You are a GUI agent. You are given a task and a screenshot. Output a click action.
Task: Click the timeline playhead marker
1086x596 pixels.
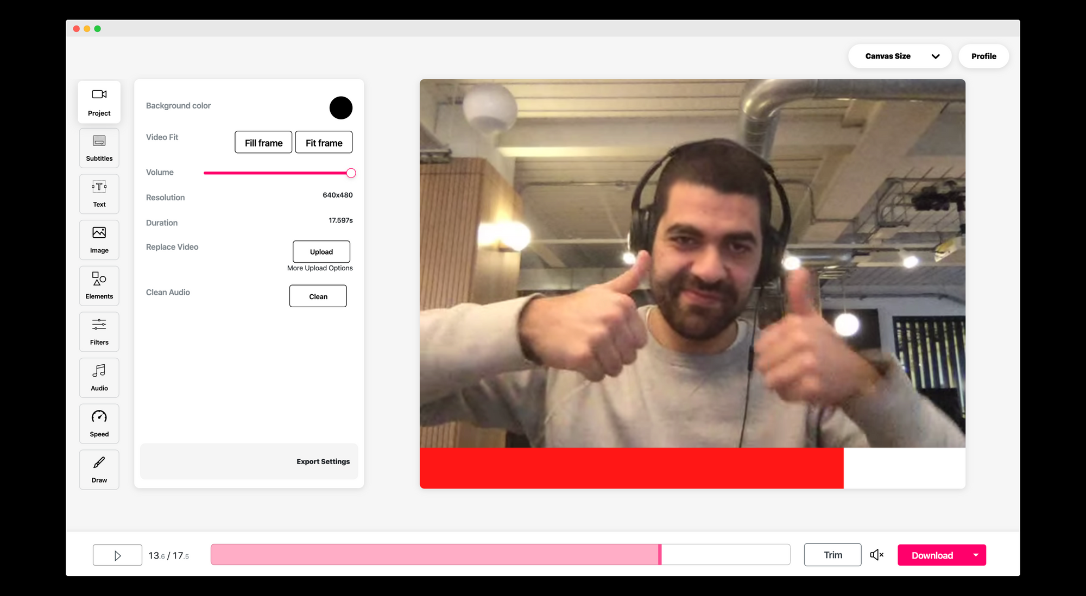[x=660, y=555]
